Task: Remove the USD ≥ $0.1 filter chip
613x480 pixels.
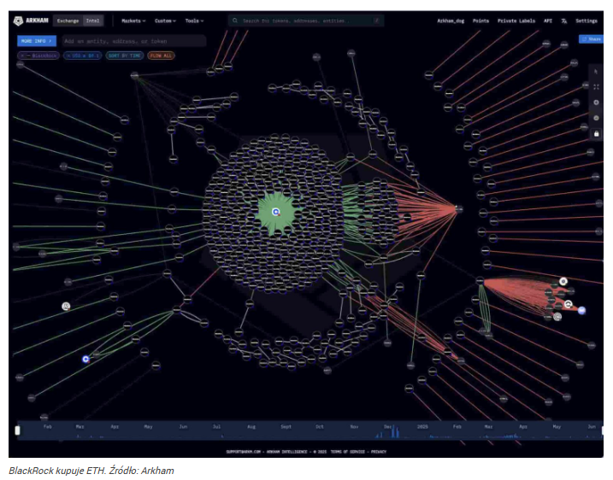Action: point(68,56)
